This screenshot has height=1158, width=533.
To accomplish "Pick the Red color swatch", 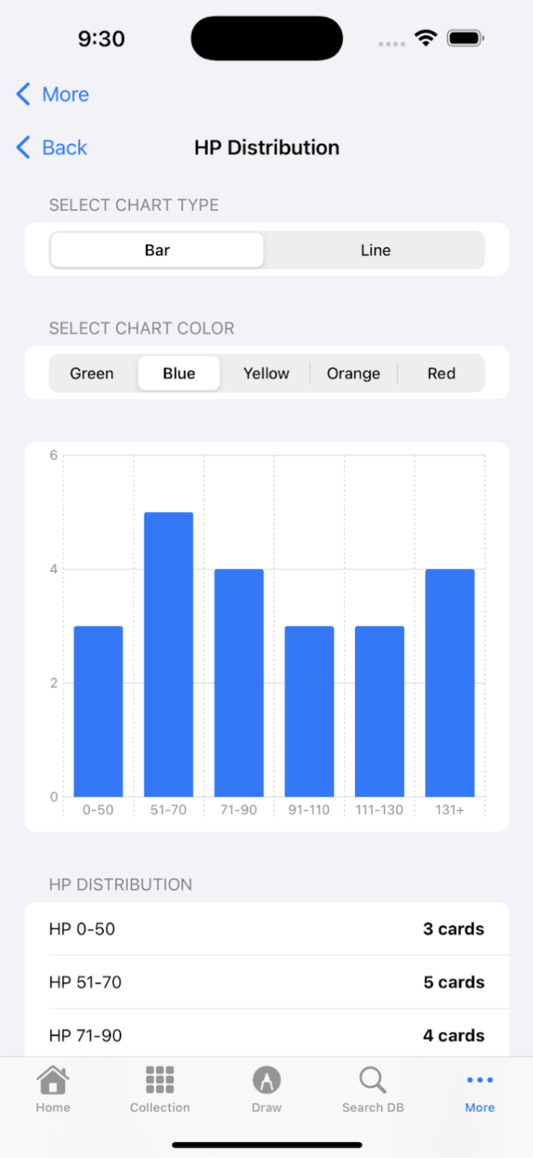I will pyautogui.click(x=441, y=373).
